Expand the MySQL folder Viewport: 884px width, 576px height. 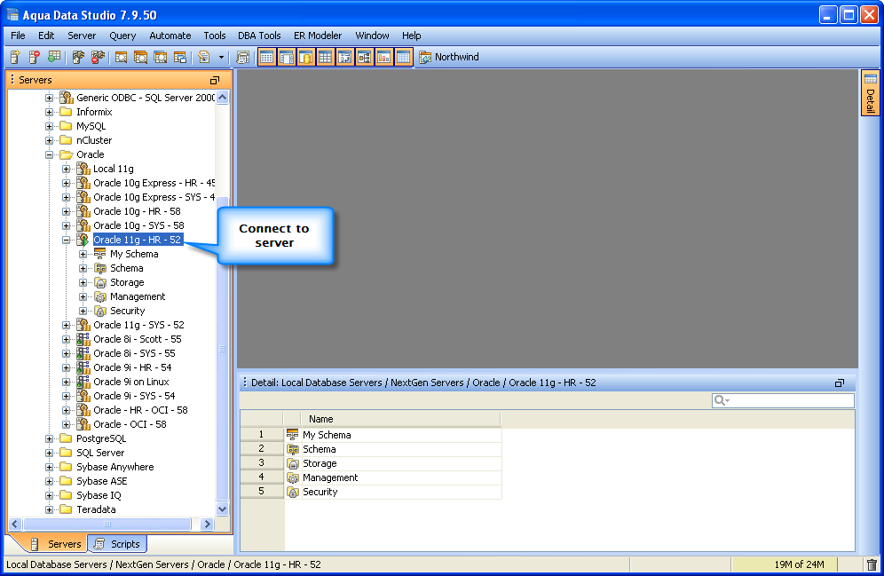click(49, 126)
